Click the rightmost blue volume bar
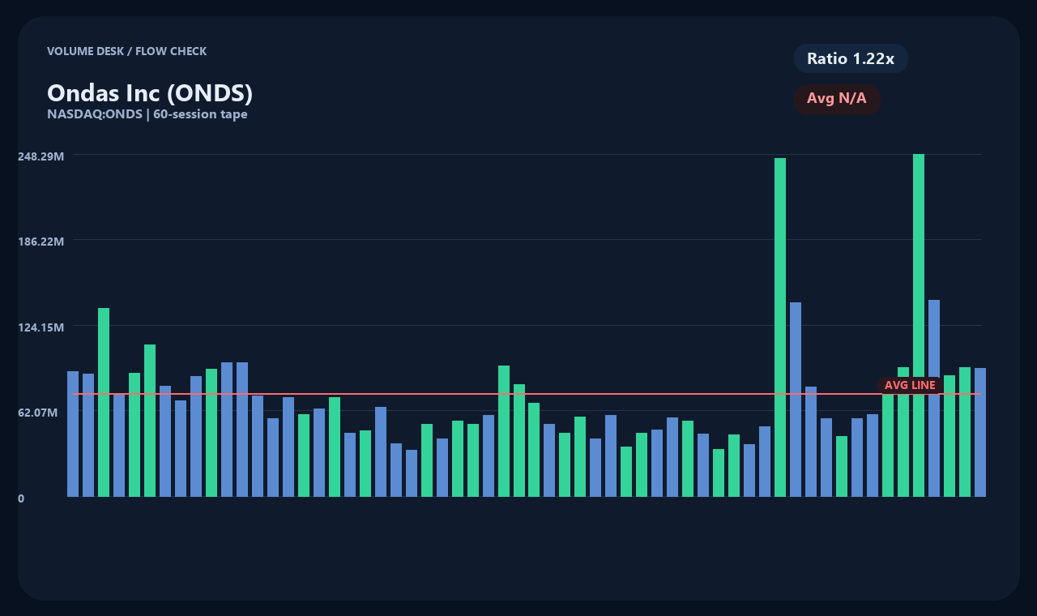 (x=980, y=432)
